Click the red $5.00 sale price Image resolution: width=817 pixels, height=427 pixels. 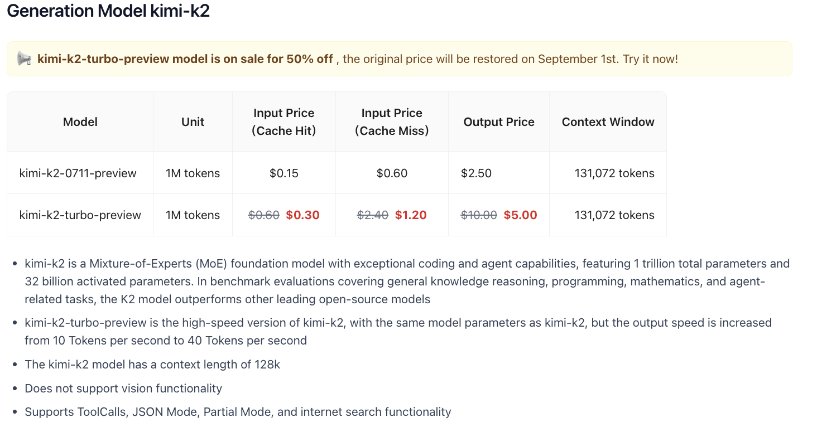tap(520, 215)
